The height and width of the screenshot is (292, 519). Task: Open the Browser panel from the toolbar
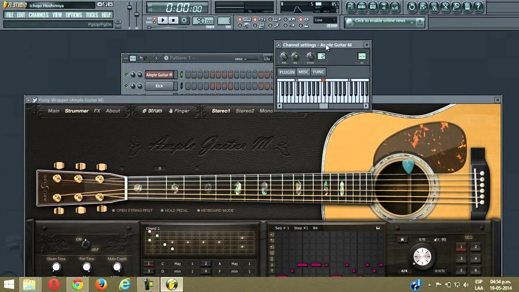point(383,7)
